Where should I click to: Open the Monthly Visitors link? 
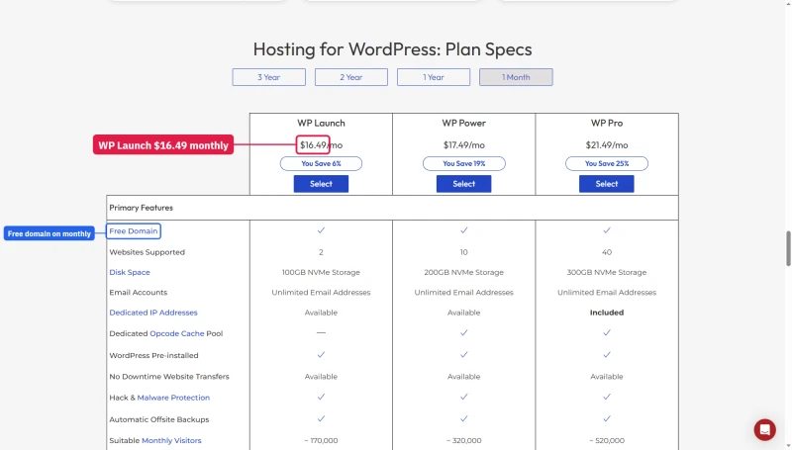tap(171, 440)
